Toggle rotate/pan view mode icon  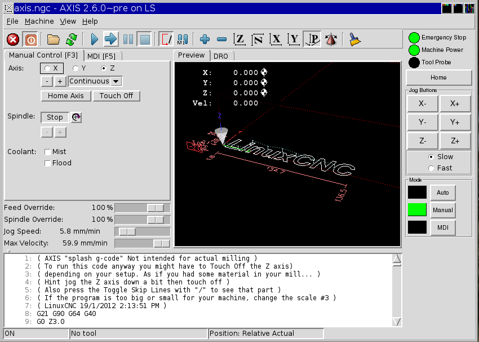331,40
